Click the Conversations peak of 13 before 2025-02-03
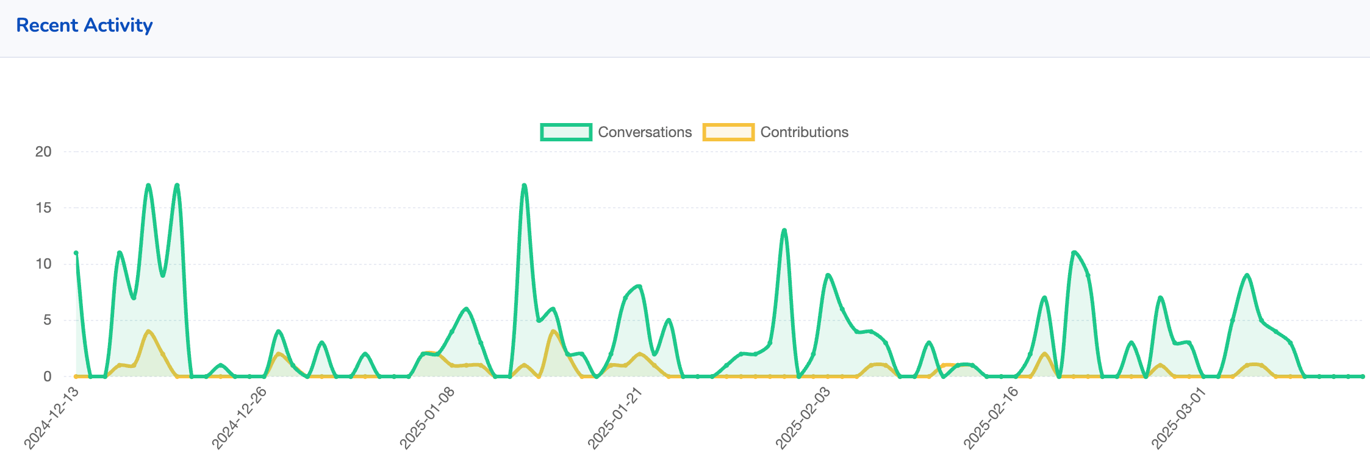The width and height of the screenshot is (1370, 463). (784, 231)
